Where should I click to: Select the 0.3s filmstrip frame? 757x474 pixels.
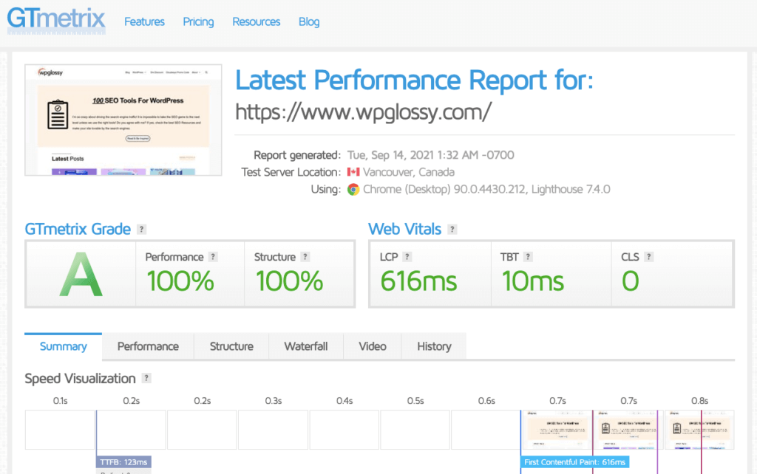274,430
